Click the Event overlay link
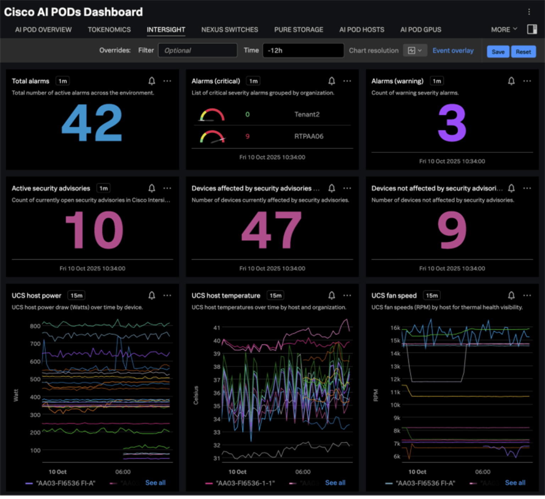545x499 pixels. (453, 50)
